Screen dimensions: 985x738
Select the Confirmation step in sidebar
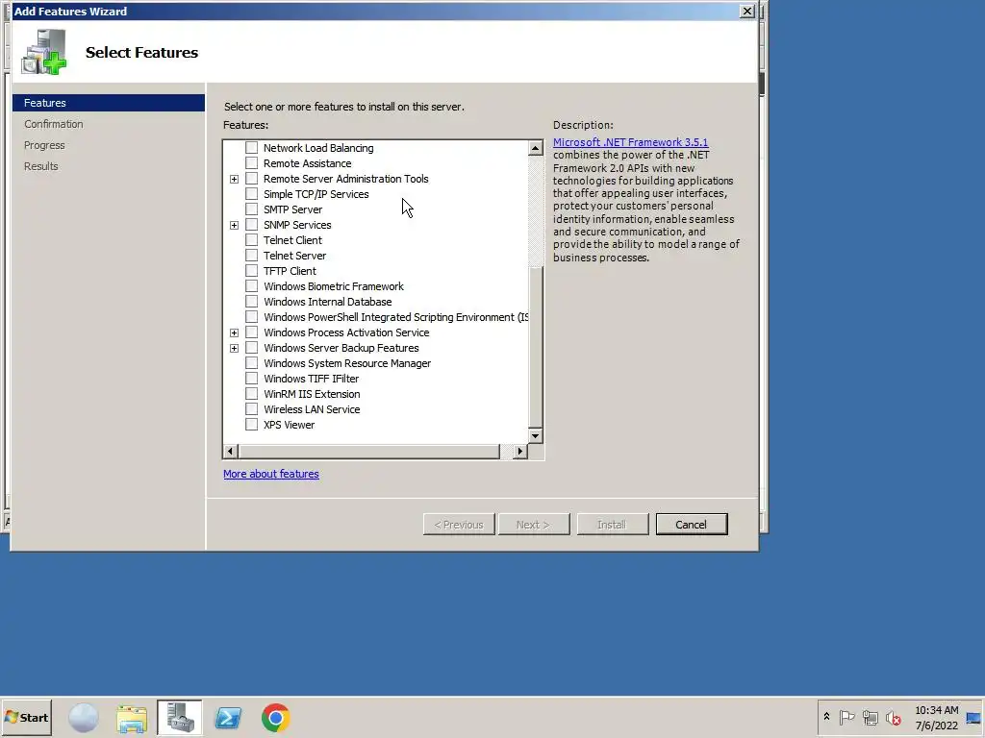click(x=54, y=124)
